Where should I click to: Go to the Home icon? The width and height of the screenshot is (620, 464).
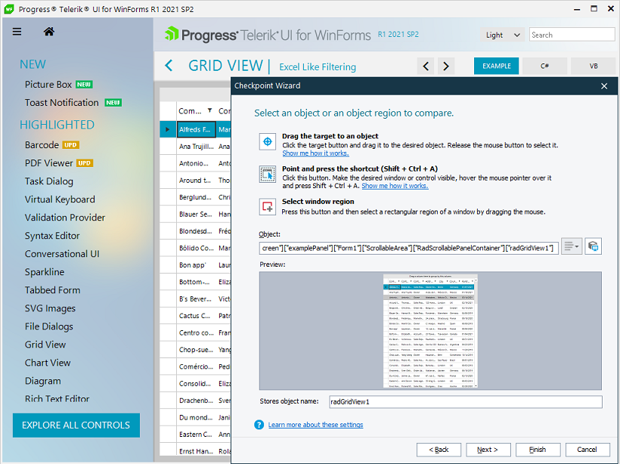(49, 32)
